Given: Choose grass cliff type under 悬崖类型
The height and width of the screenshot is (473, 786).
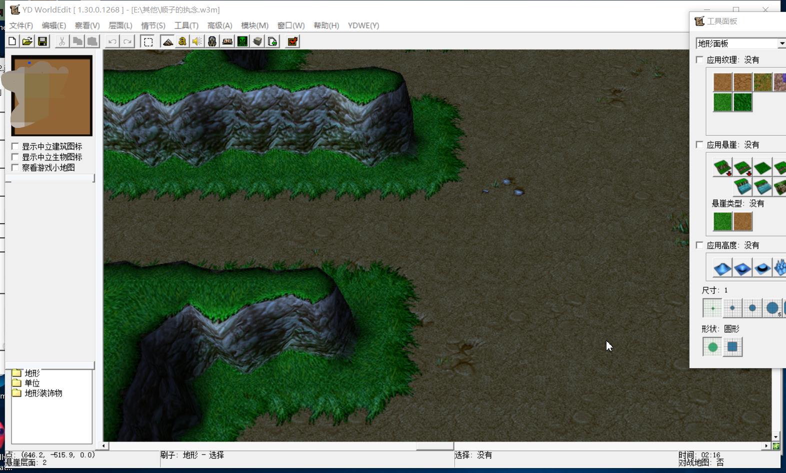Looking at the screenshot, I should tap(722, 221).
